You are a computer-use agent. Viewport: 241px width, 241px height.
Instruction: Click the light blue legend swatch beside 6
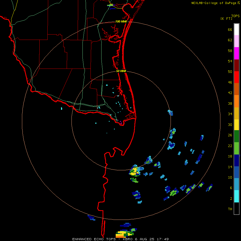[x=236, y=184]
